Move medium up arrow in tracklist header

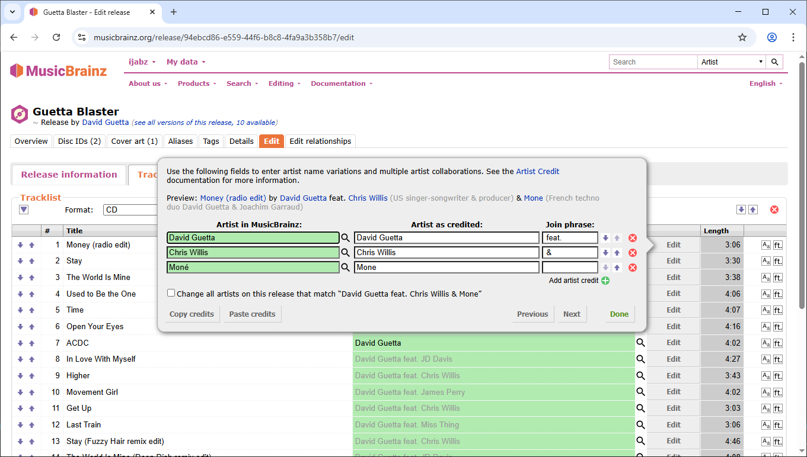click(753, 210)
